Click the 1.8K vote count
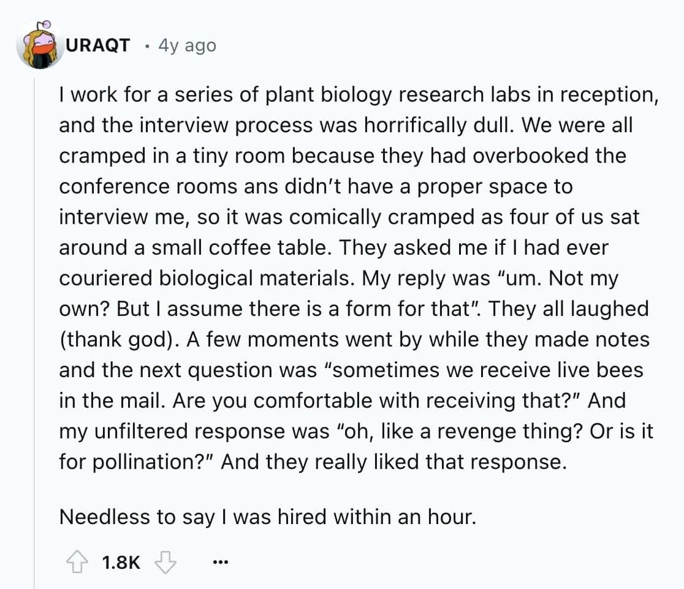This screenshot has width=684, height=589. click(x=120, y=562)
